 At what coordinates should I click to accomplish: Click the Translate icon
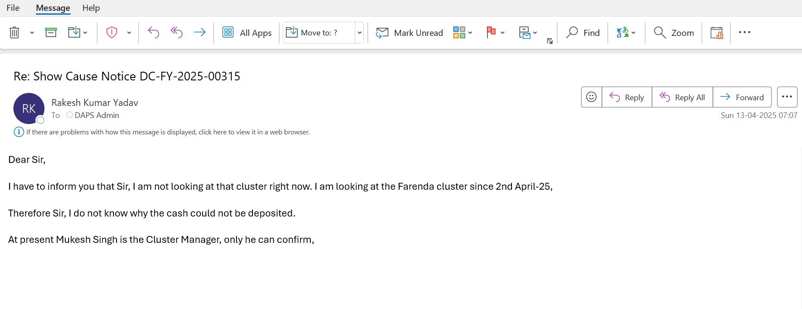click(622, 32)
